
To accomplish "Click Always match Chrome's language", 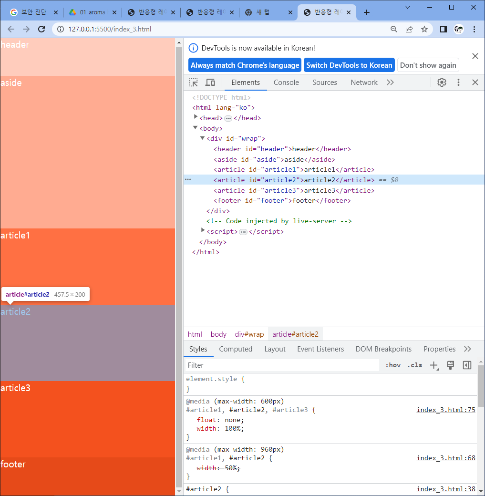I will 245,65.
